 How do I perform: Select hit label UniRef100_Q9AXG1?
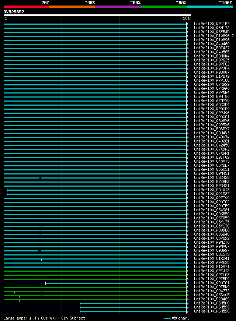(212, 117)
